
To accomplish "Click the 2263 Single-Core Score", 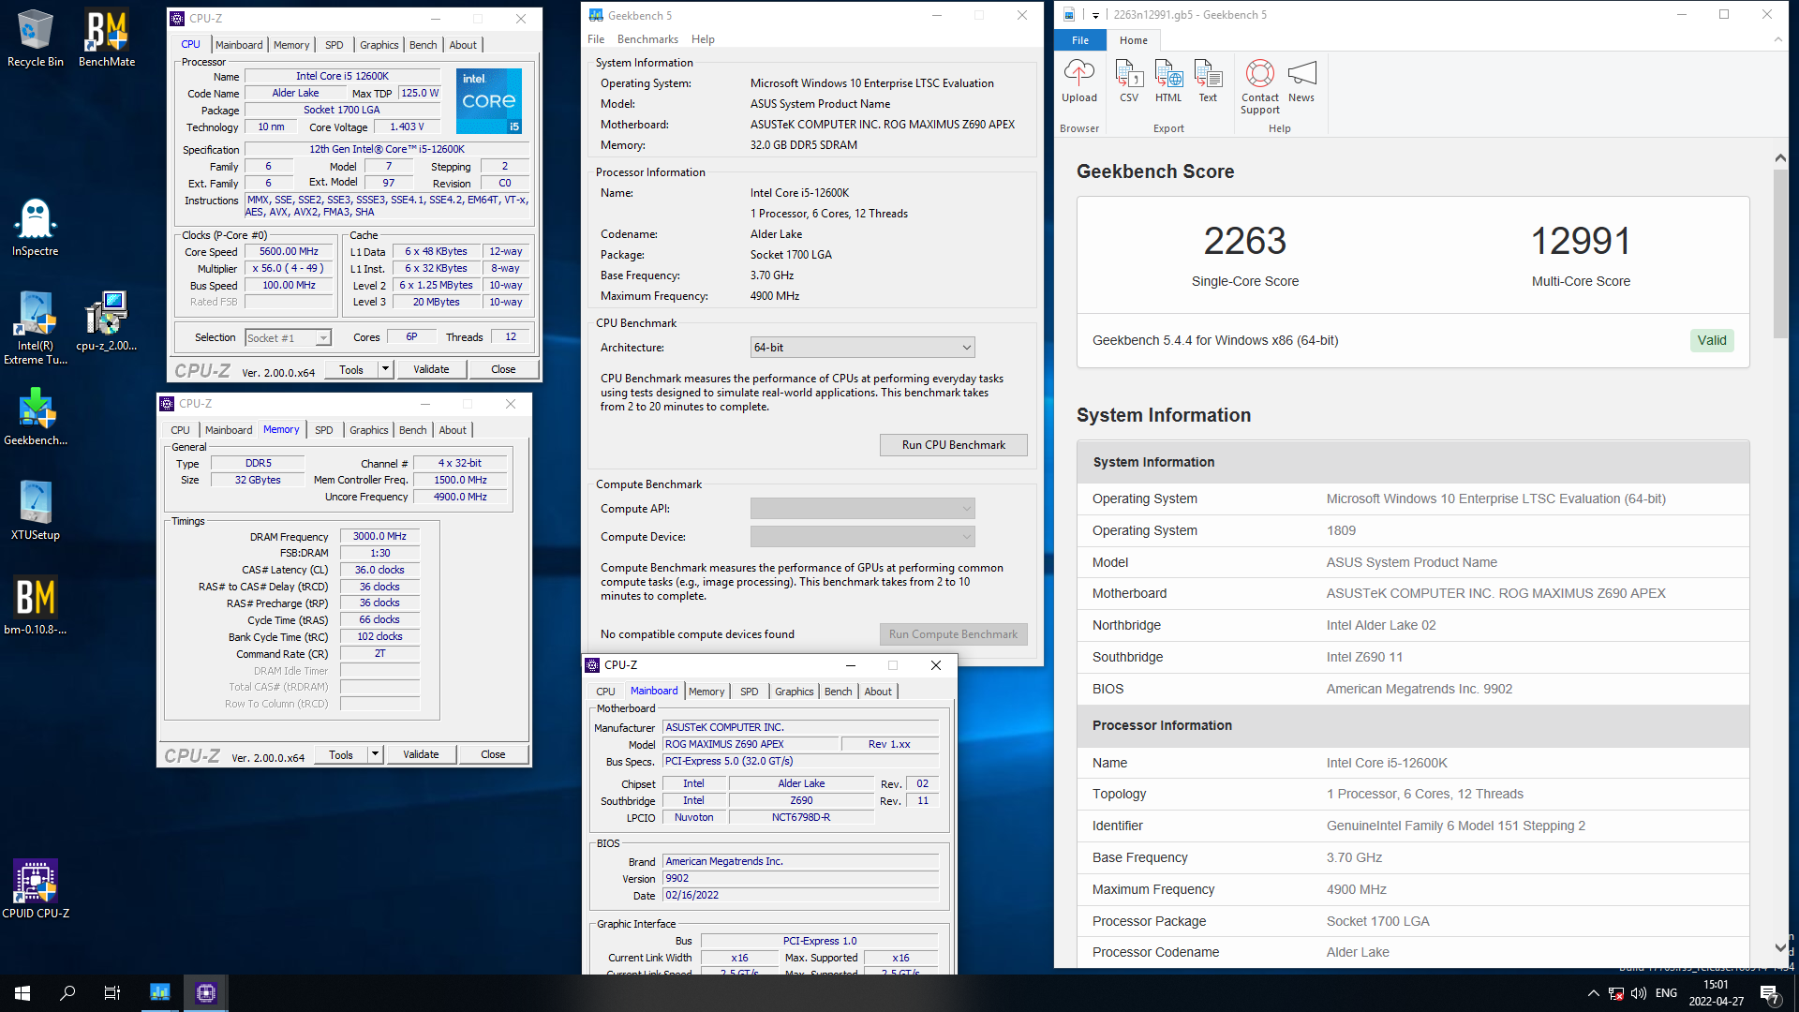I will pos(1245,241).
